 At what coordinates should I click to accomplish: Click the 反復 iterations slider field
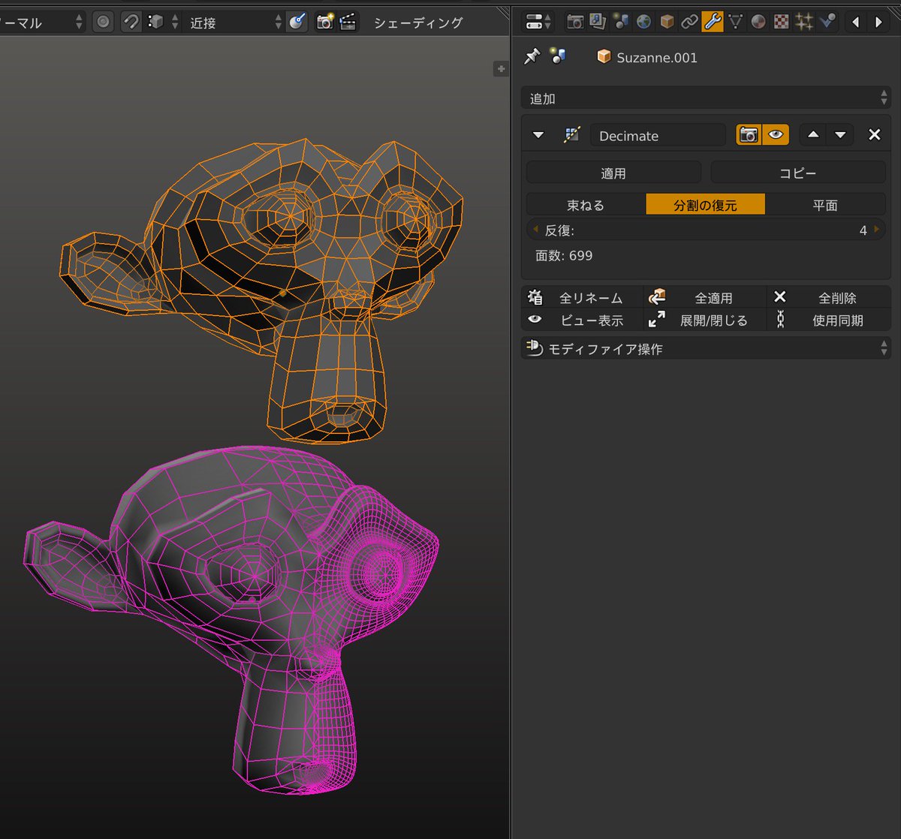point(706,230)
